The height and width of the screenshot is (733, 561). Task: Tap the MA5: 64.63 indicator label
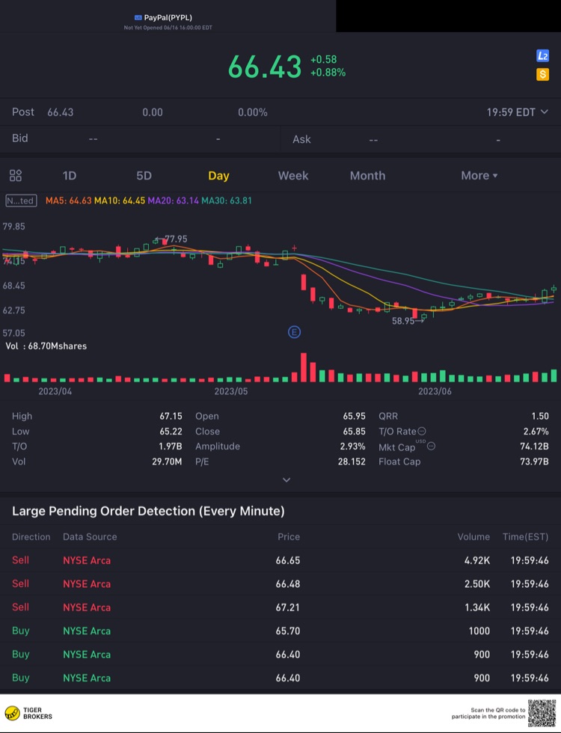click(x=69, y=200)
